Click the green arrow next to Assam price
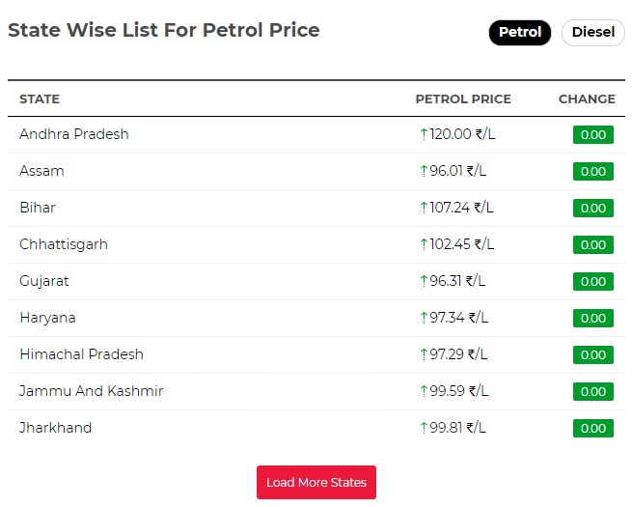 tap(424, 171)
